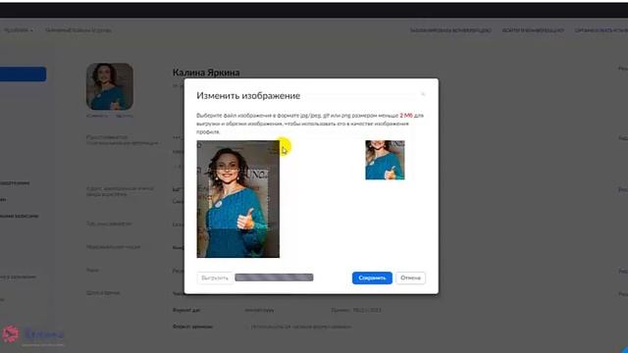Click the large crop image in the dialog
628x353 pixels.
click(238, 199)
